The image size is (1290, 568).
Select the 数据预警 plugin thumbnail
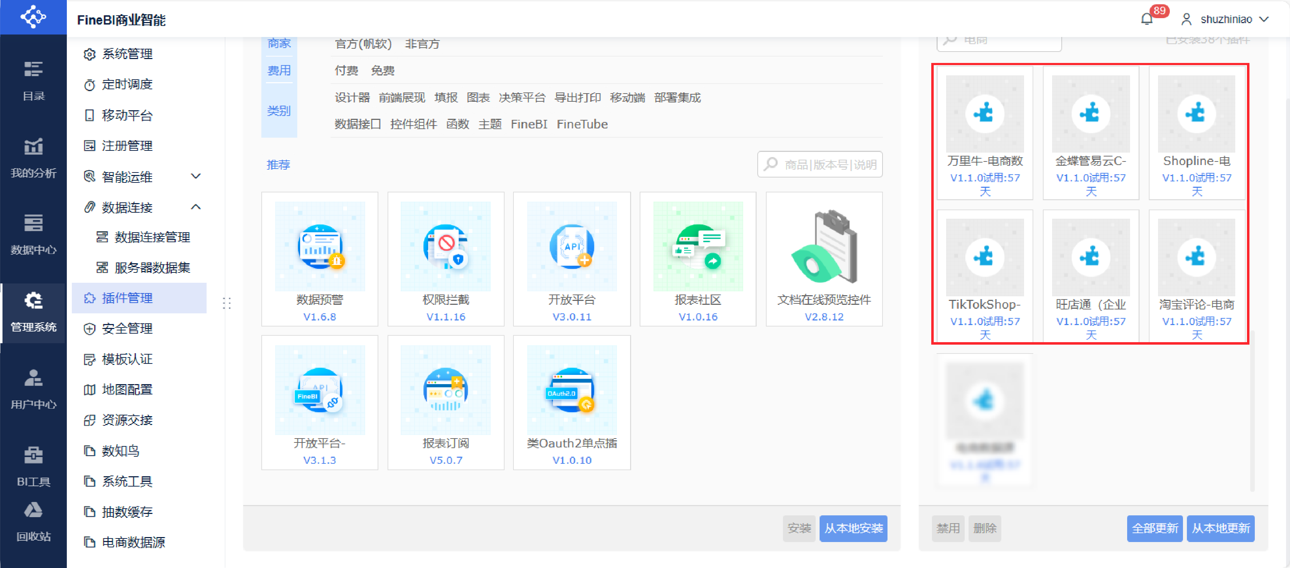tap(320, 246)
